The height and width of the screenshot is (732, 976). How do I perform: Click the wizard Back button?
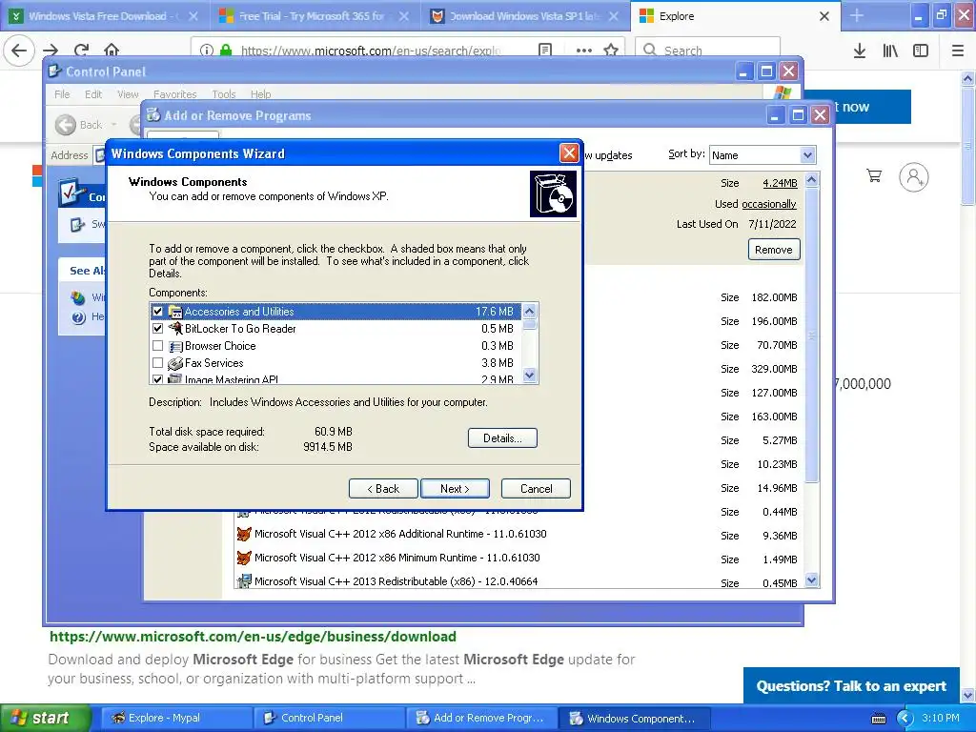click(x=383, y=489)
